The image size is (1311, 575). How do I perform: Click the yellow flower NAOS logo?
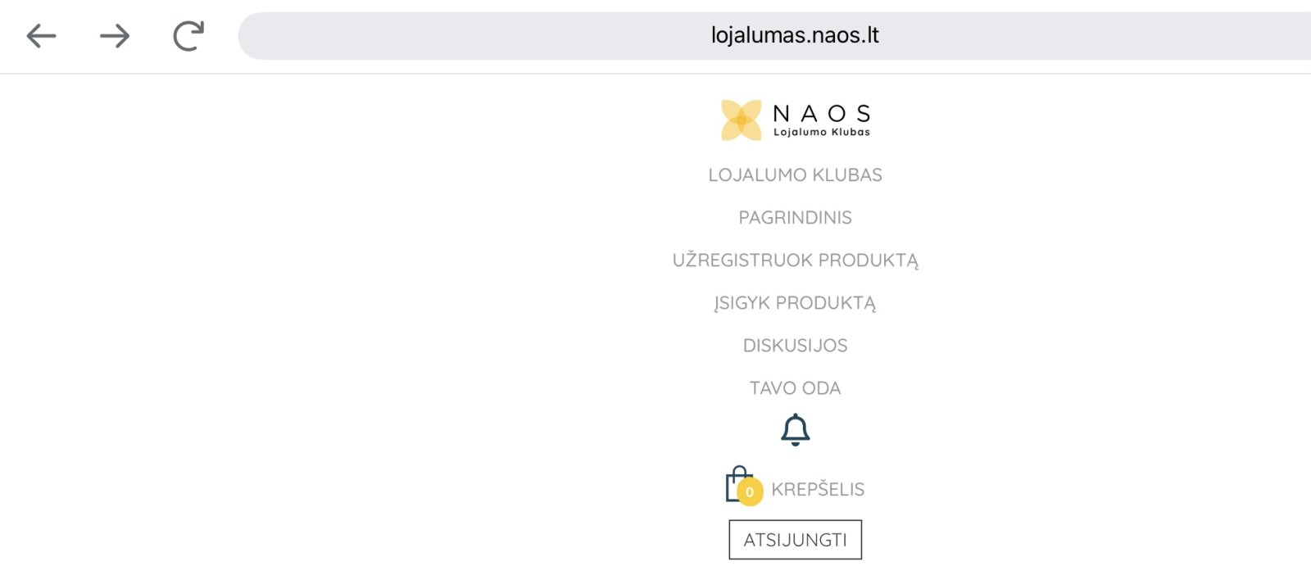click(x=741, y=120)
